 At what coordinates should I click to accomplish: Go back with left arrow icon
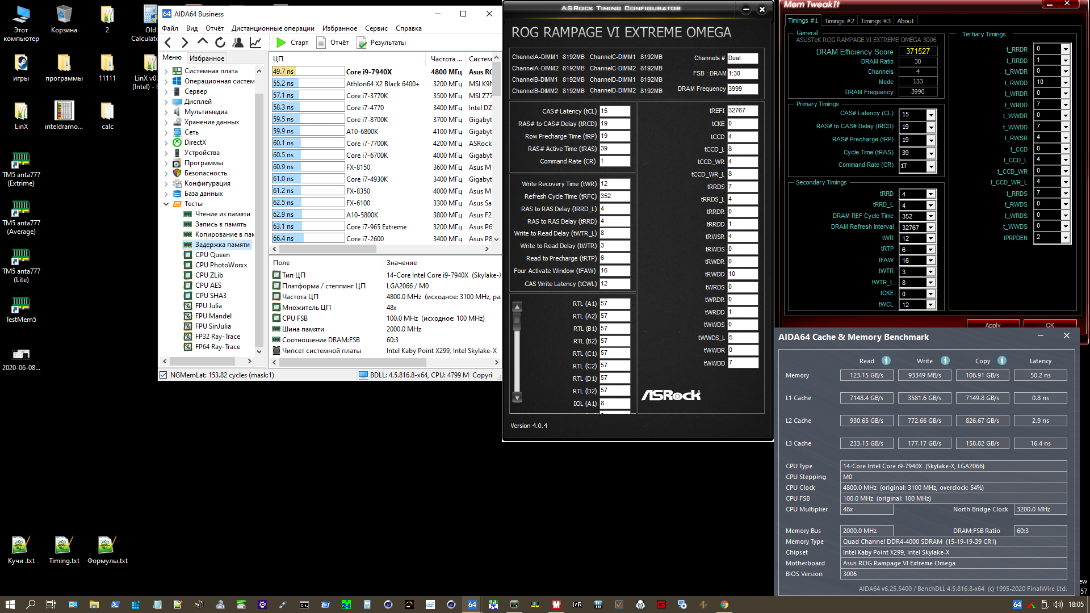coord(168,43)
